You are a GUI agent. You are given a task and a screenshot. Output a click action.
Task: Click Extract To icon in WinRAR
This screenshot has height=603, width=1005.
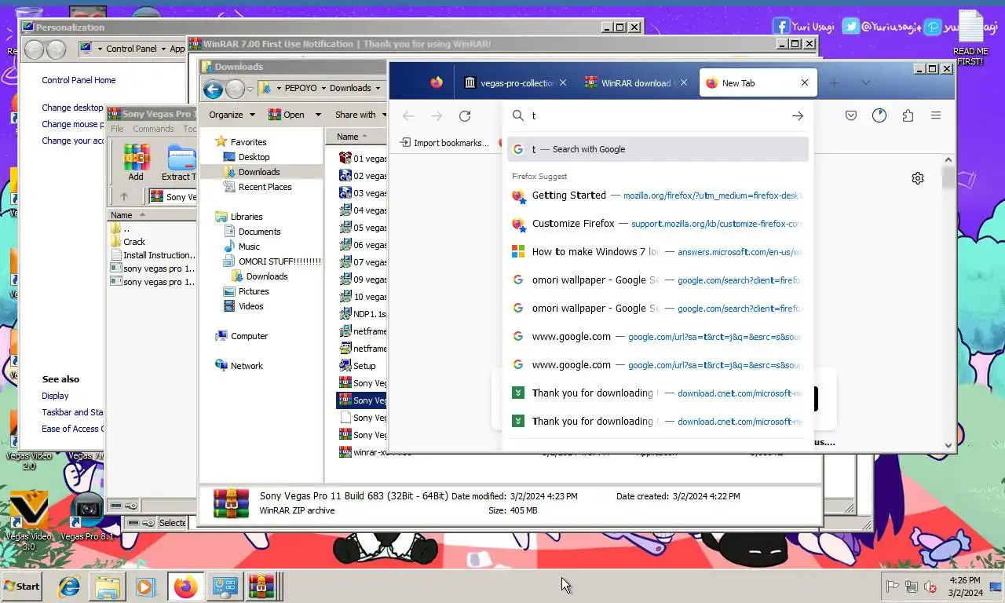pyautogui.click(x=180, y=163)
